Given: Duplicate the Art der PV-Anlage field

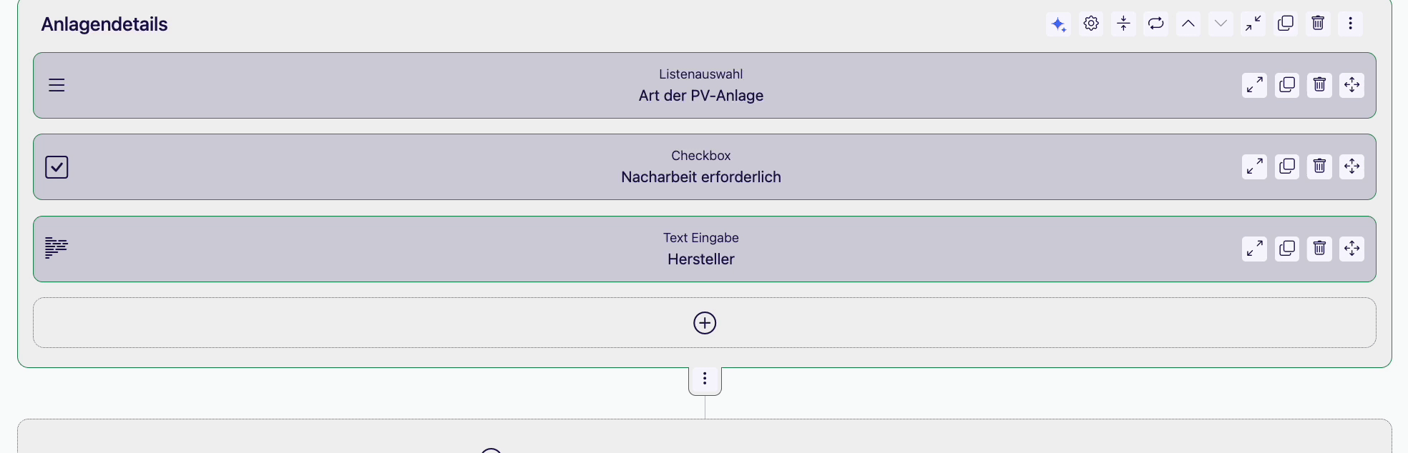Looking at the screenshot, I should pyautogui.click(x=1287, y=85).
